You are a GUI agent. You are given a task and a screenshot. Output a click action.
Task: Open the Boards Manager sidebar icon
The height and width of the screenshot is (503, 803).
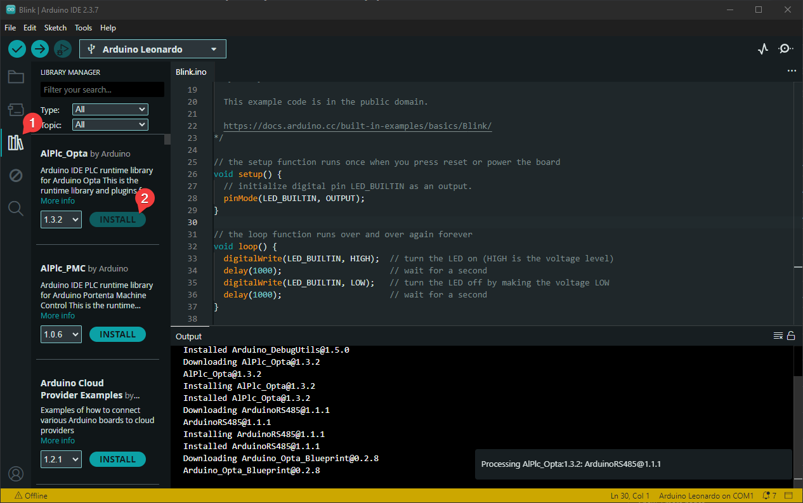pos(16,110)
